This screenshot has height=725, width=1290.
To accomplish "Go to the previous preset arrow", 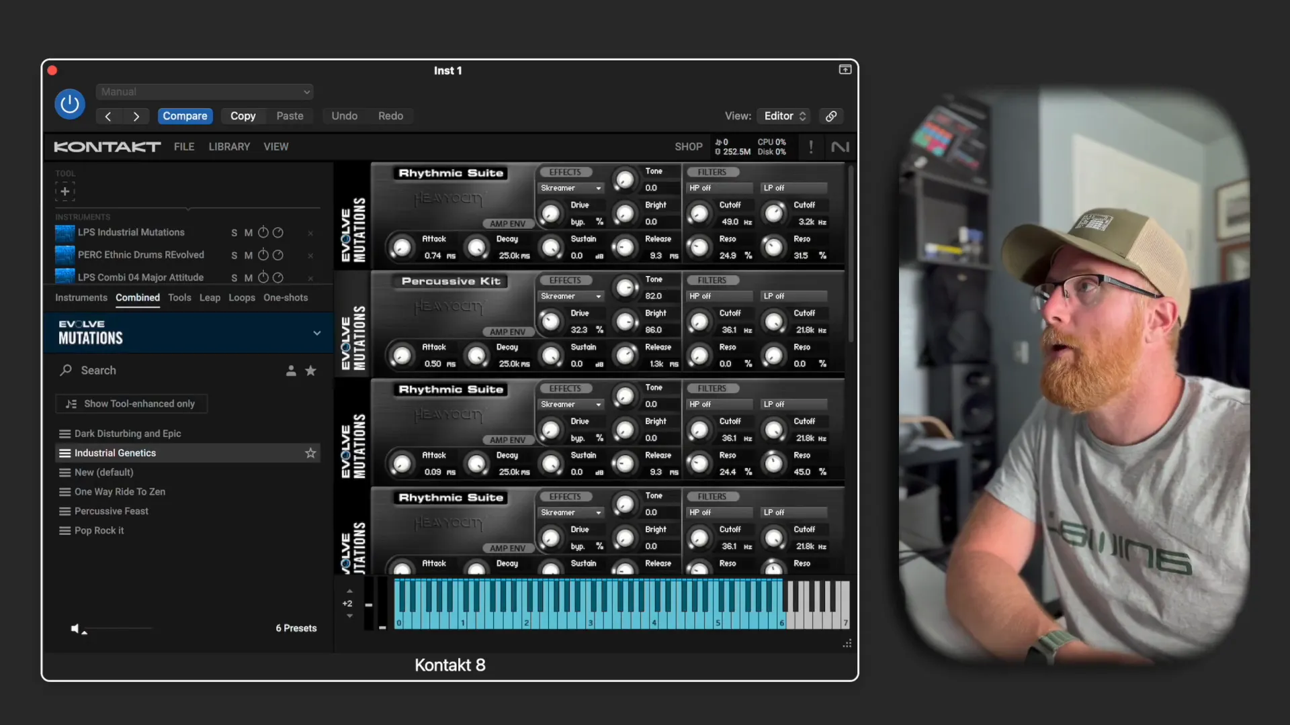I will 108,116.
